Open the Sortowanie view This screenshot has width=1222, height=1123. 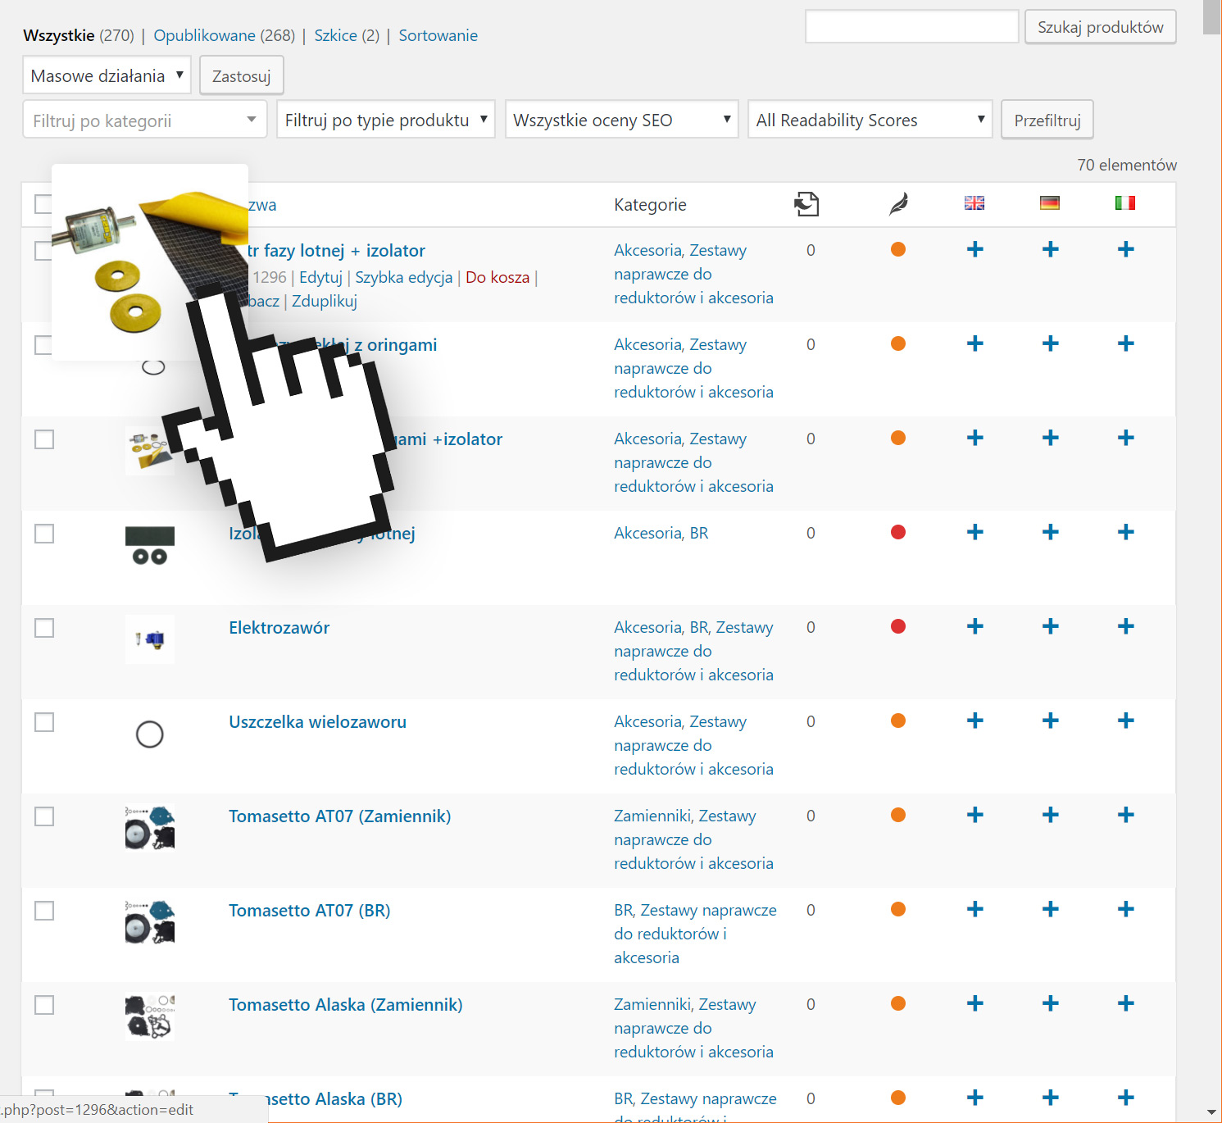pos(438,35)
